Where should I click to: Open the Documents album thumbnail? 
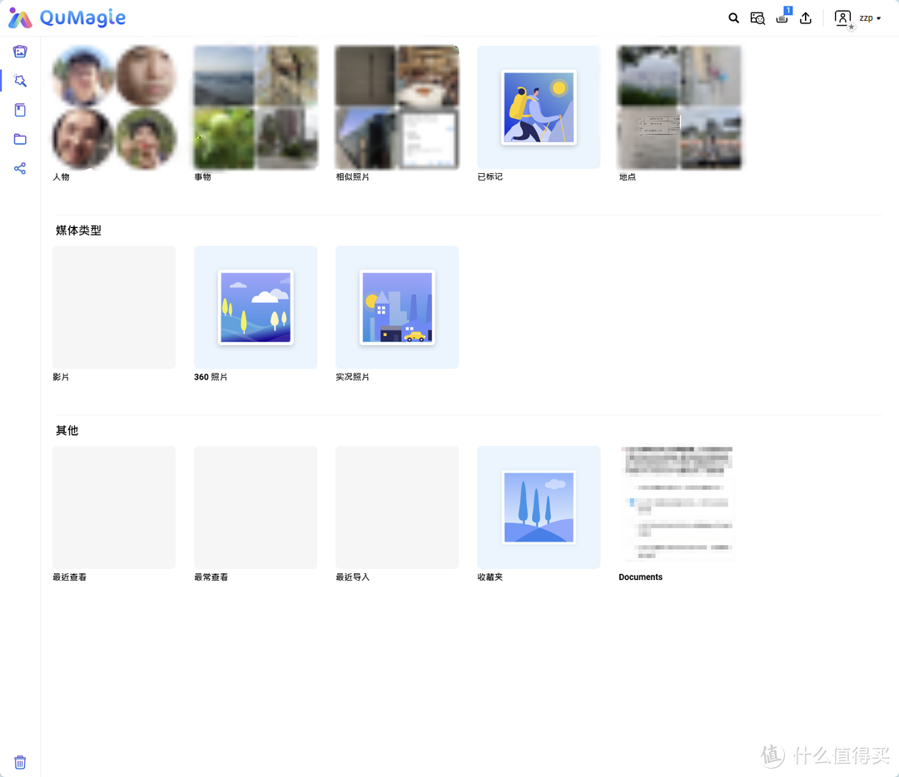pos(679,507)
